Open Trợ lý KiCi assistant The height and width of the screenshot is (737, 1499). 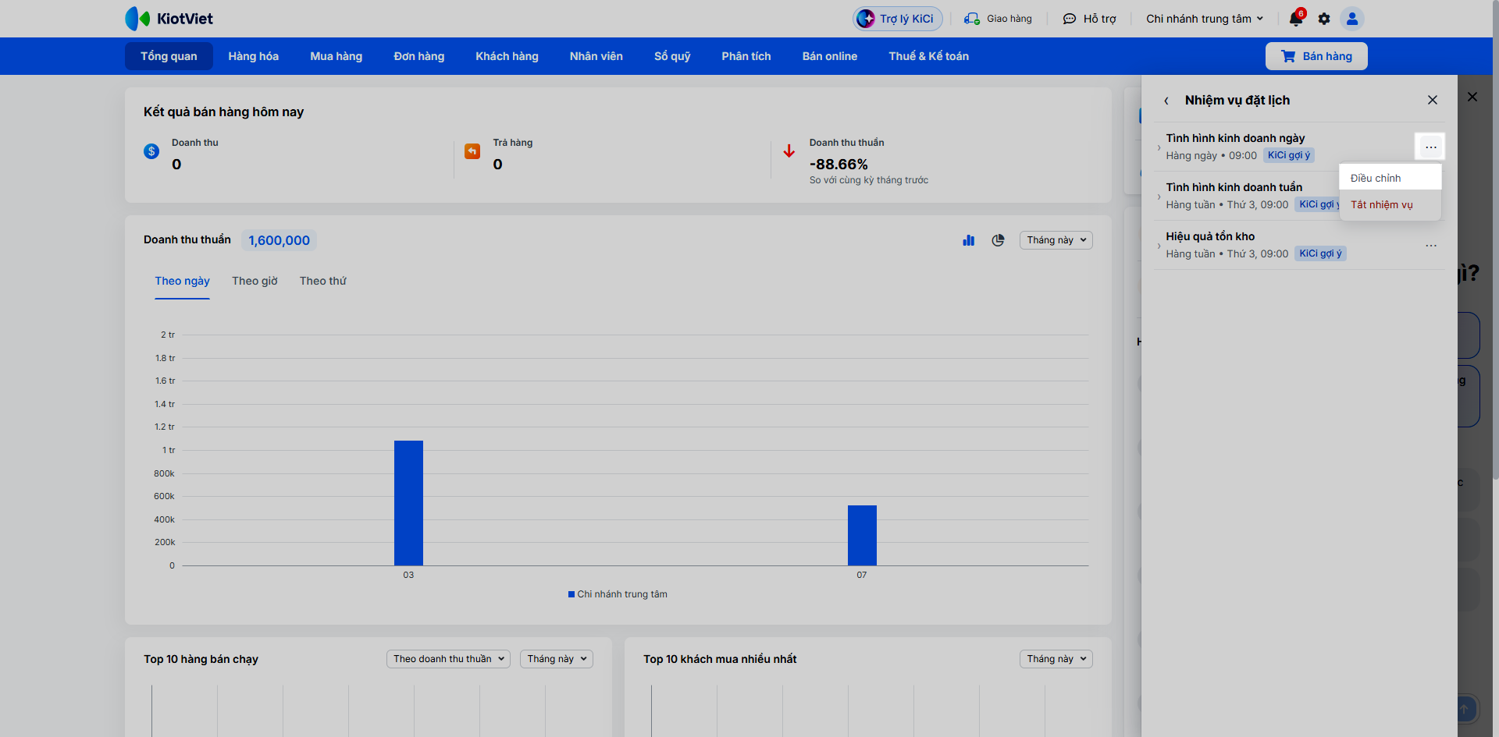click(x=898, y=19)
